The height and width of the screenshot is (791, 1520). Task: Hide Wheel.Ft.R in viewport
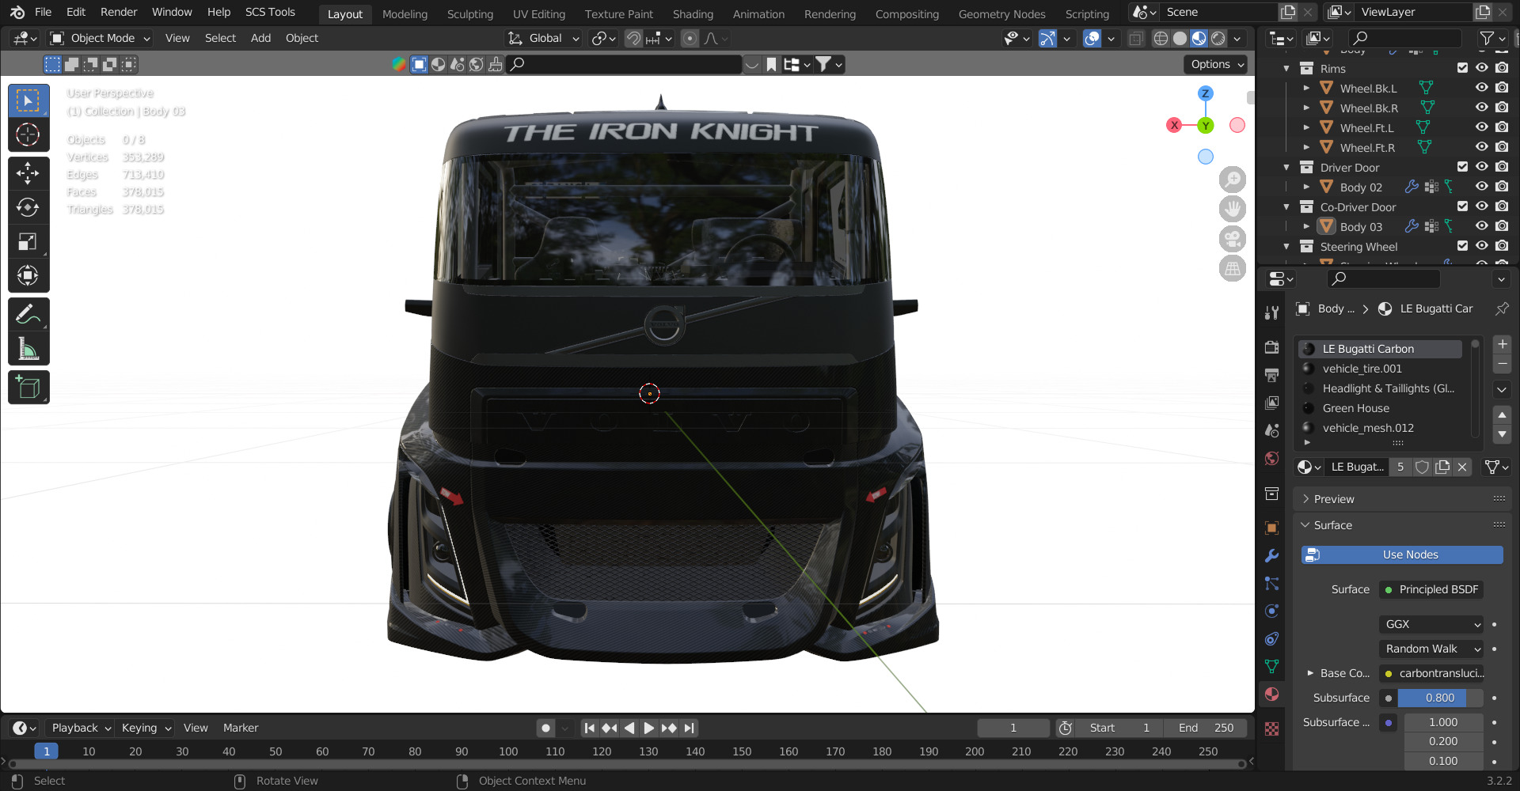1481,147
